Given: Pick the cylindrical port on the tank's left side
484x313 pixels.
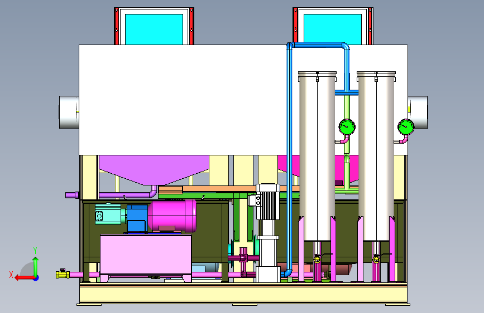Looking at the screenshot, I should [69, 112].
